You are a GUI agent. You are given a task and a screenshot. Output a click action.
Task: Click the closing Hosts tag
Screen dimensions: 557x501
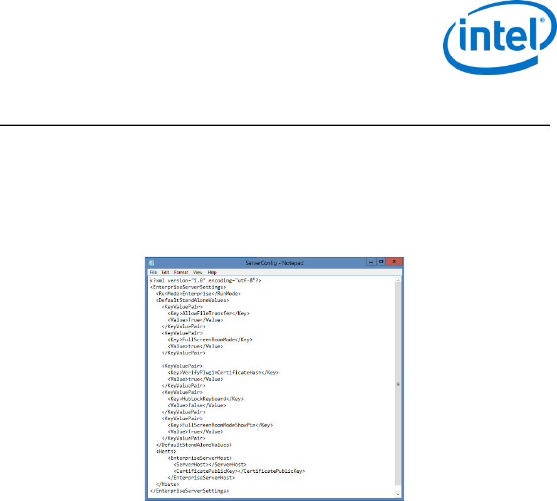click(167, 484)
